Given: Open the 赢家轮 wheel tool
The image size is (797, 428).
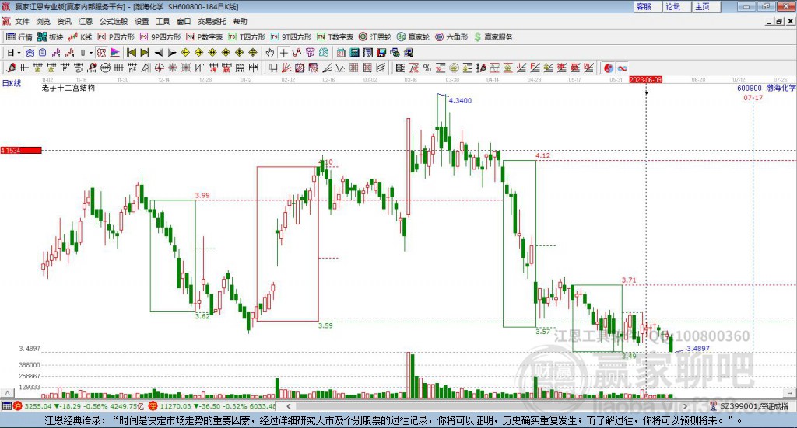Looking at the screenshot, I should point(413,37).
